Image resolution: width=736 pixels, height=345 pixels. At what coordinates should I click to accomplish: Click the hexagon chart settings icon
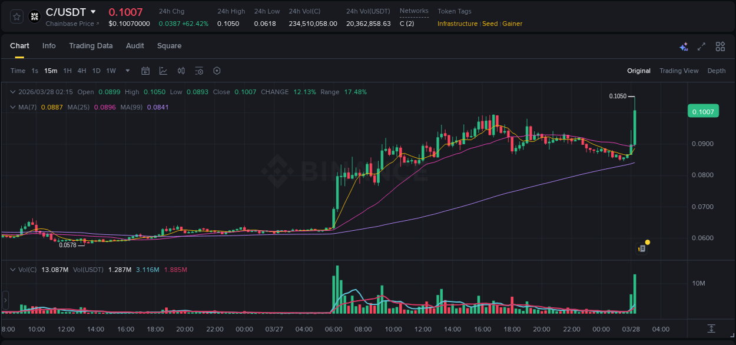coord(217,71)
